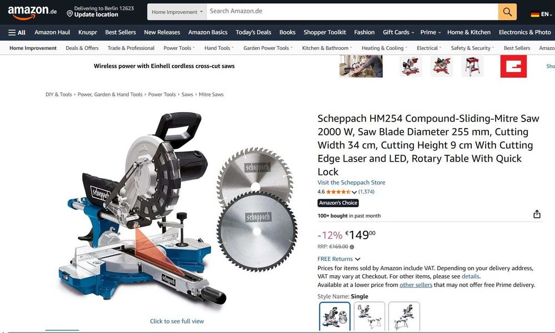Open the EN language selector dropdown
Screen dimensions: 555x333
pos(541,14)
